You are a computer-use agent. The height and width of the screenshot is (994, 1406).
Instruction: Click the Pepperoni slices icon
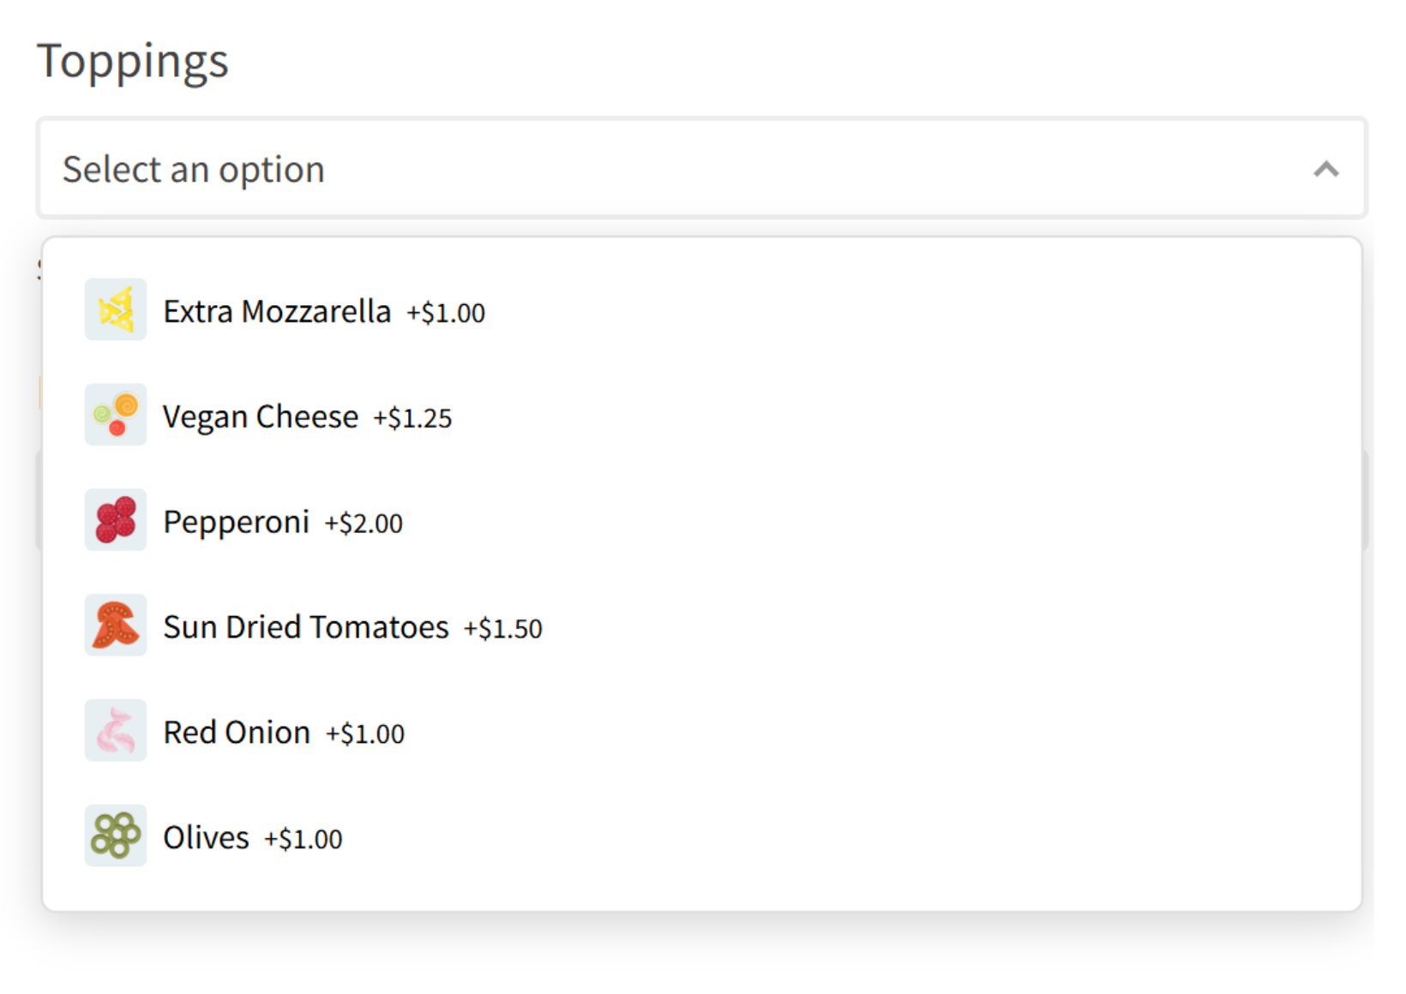[116, 520]
